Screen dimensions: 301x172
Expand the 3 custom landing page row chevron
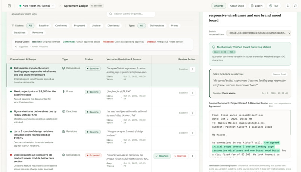(193, 69)
